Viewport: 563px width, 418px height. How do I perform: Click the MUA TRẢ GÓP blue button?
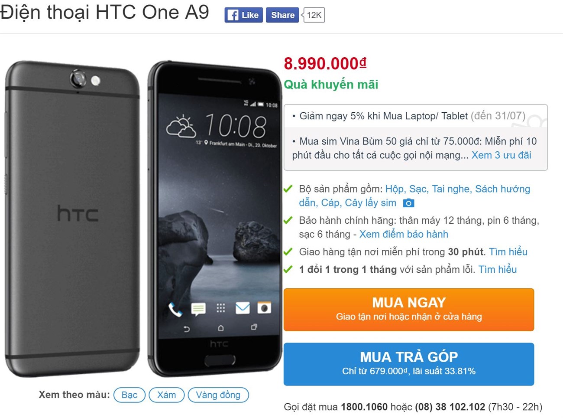pyautogui.click(x=409, y=364)
